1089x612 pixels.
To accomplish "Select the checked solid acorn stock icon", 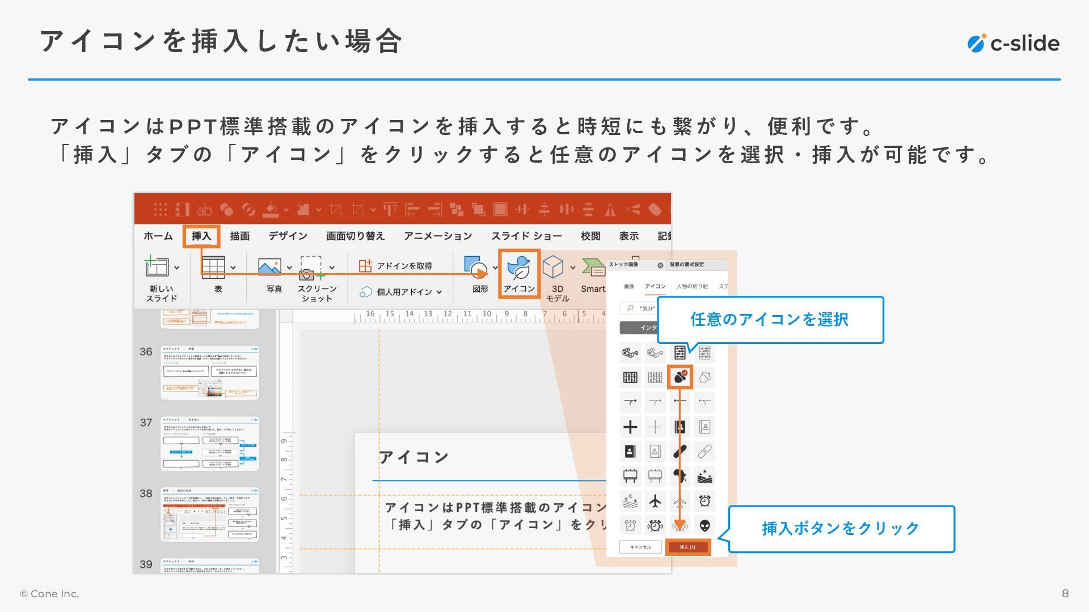I will 680,377.
